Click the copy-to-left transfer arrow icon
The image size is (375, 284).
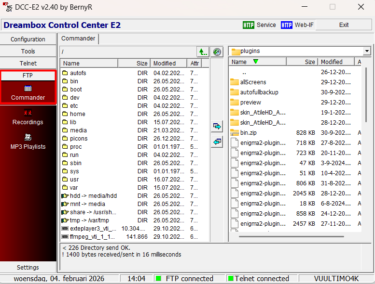pos(217,142)
